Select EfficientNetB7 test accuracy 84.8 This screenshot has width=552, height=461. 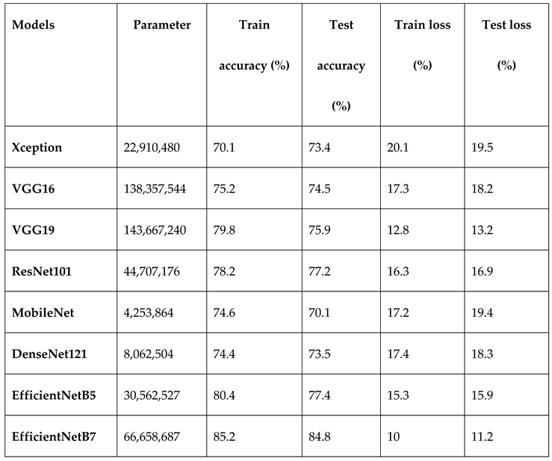319,436
